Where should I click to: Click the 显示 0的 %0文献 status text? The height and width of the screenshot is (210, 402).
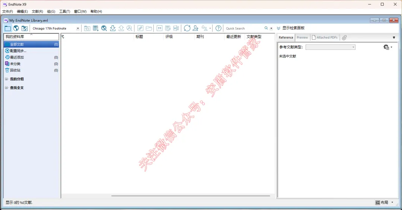19,203
